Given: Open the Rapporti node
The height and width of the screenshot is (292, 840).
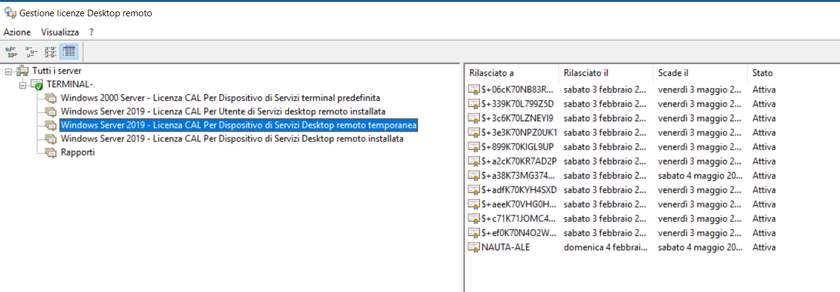Looking at the screenshot, I should 78,153.
